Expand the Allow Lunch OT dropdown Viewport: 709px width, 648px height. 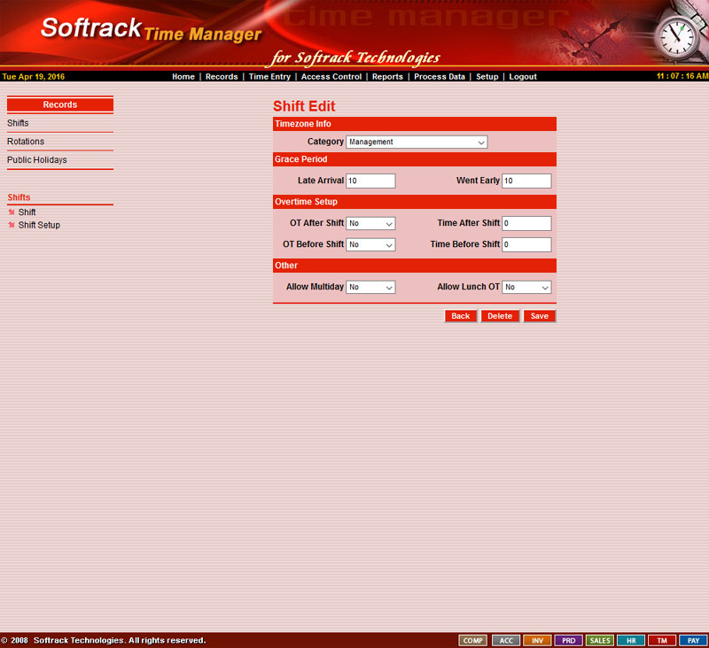[526, 288]
